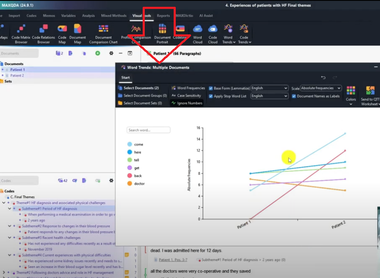
Task: Open Word Frequencies
Action: [188, 88]
